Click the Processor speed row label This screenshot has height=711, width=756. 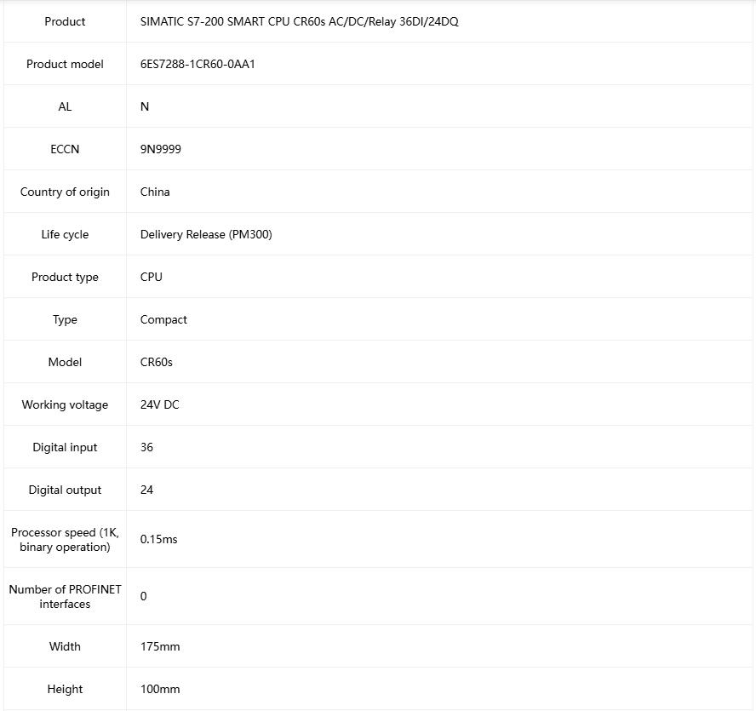[65, 539]
